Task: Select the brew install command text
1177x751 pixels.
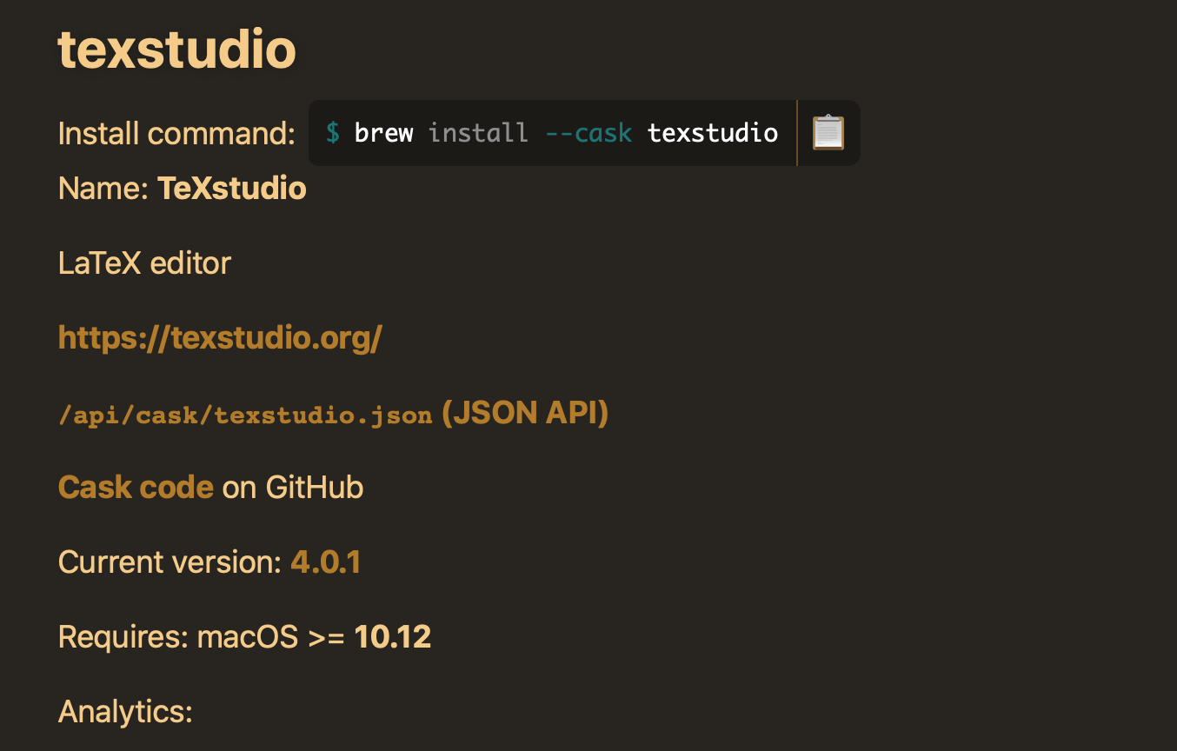Action: tap(554, 132)
